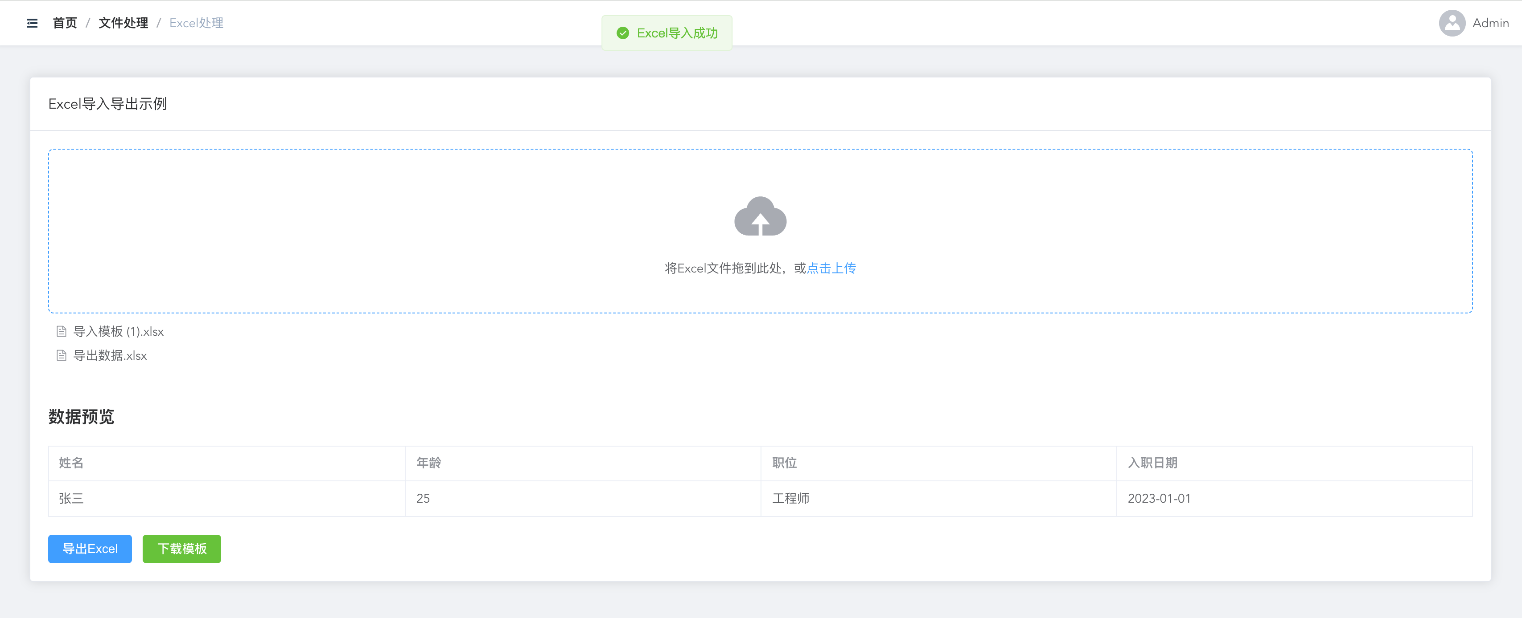
Task: Click the 入职日期 column header
Action: tap(1295, 463)
